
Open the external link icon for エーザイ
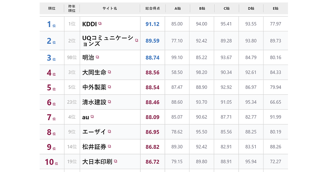pyautogui.click(x=109, y=132)
